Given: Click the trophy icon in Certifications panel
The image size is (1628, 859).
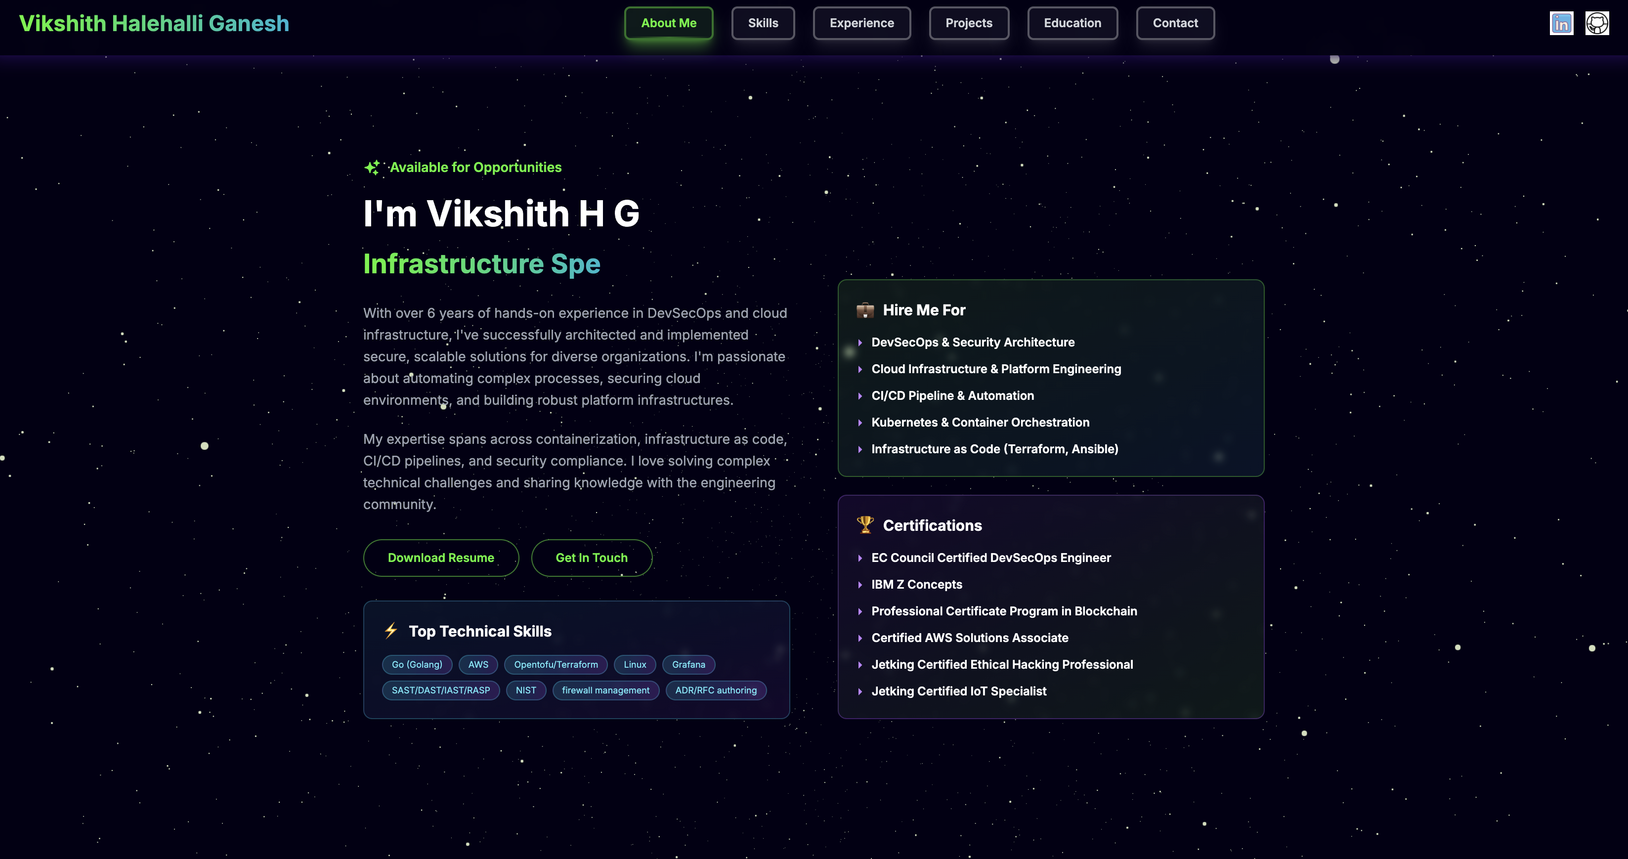Looking at the screenshot, I should point(864,524).
